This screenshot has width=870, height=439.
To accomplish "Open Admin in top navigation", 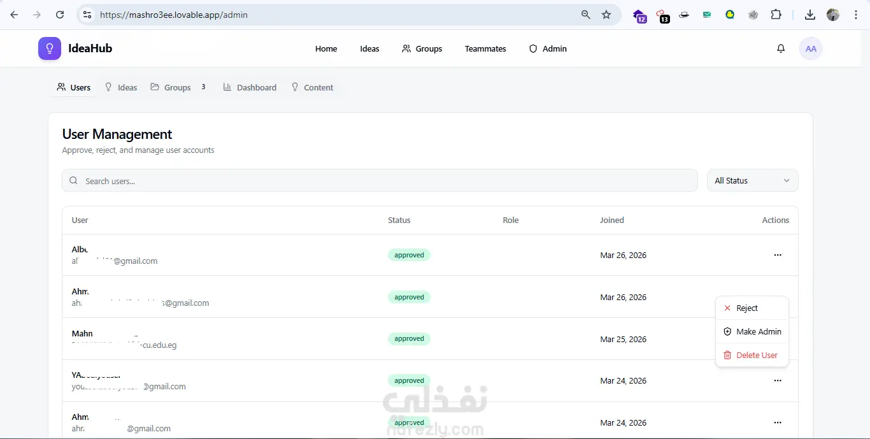I will coord(548,48).
